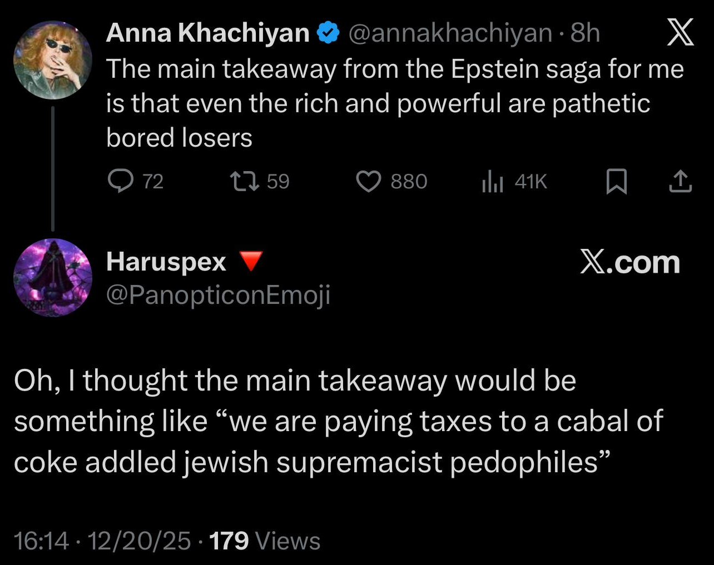
Task: Click the 8h timestamp on the tweet
Action: (x=586, y=33)
